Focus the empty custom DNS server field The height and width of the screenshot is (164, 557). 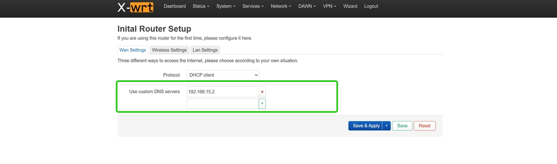[223, 104]
